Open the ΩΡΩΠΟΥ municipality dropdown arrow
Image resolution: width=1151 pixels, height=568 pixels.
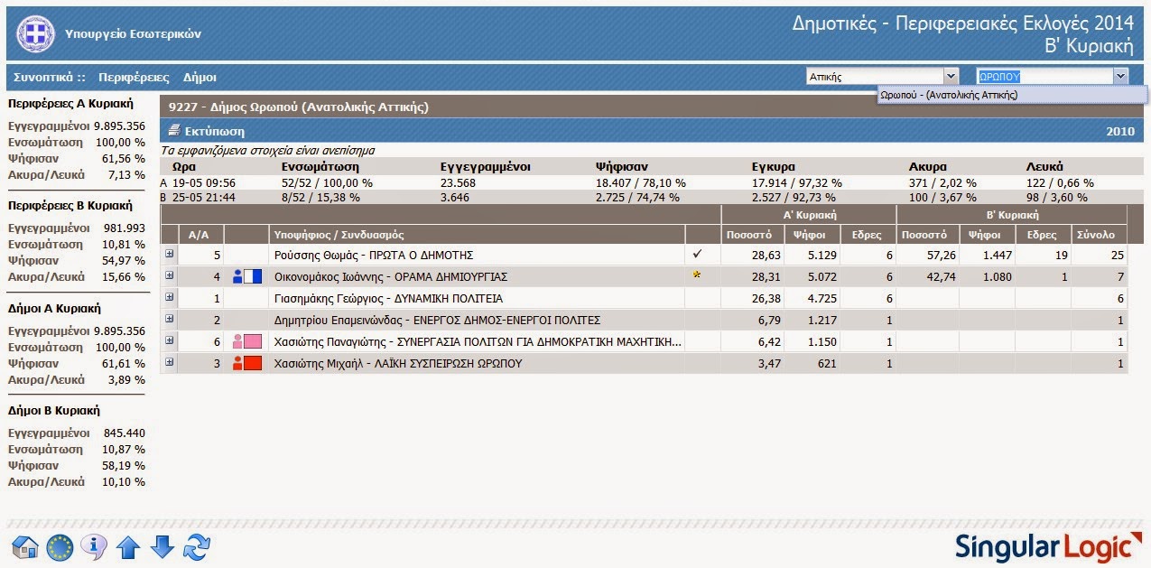tap(1120, 77)
